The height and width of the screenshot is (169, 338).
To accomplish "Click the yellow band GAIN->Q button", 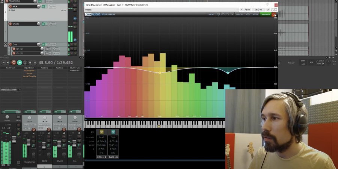I will coord(102,157).
